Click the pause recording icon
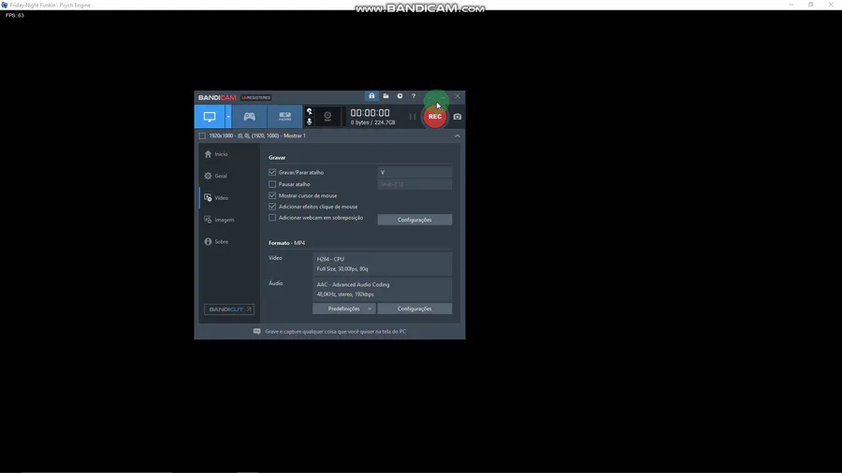The height and width of the screenshot is (473, 842). (x=413, y=116)
